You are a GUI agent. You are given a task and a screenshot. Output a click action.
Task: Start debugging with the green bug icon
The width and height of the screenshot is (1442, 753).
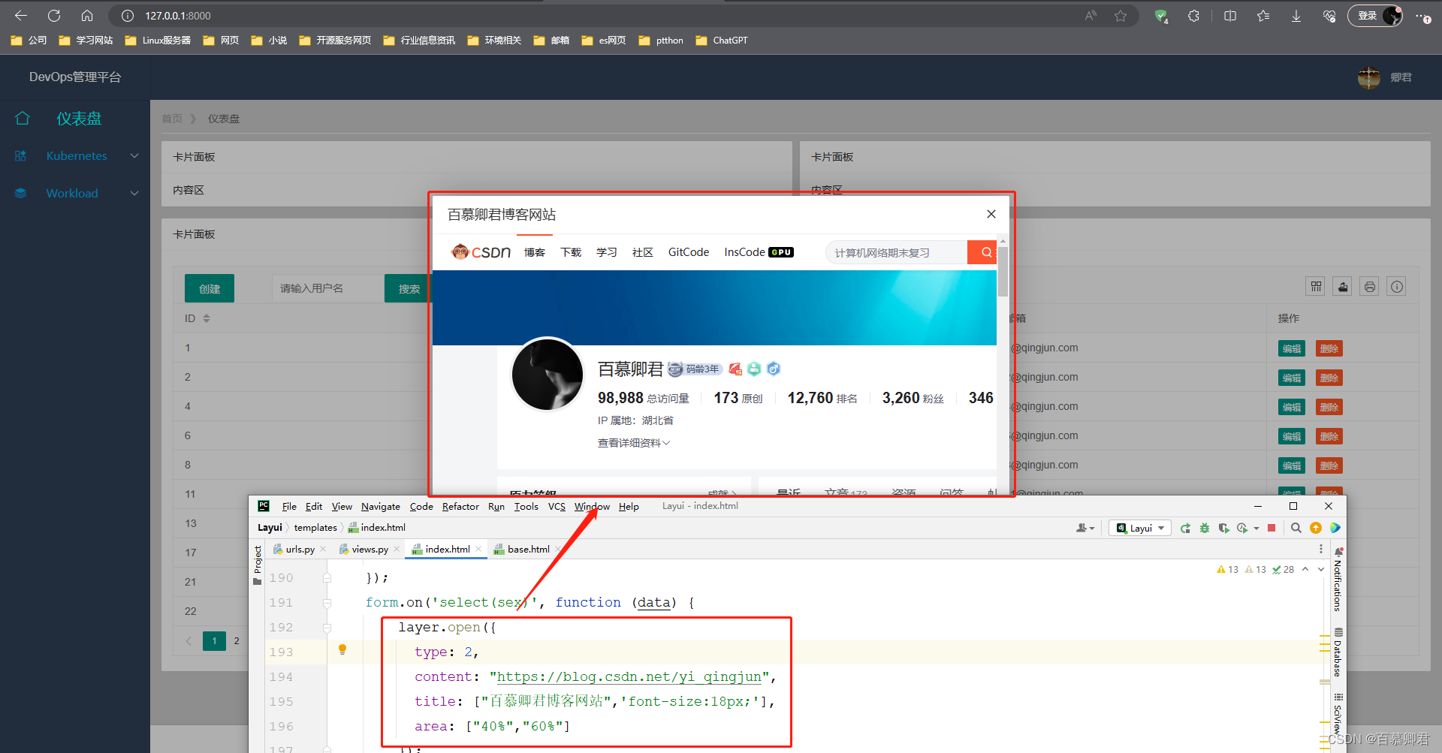[x=1205, y=529]
